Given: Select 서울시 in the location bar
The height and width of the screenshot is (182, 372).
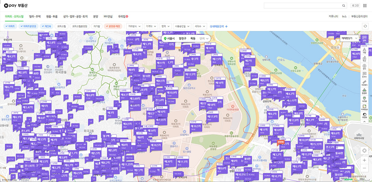Looking at the screenshot, I should 171,38.
